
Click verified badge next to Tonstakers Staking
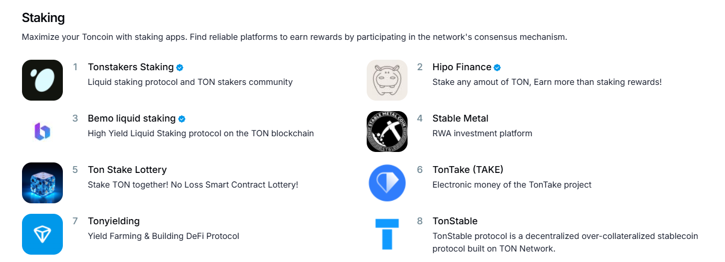tap(180, 68)
